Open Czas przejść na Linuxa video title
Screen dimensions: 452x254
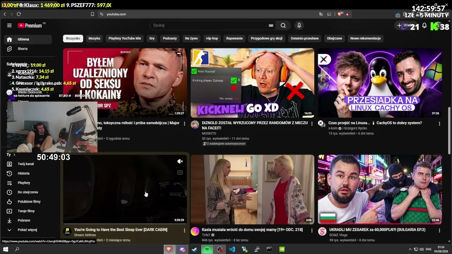375,123
